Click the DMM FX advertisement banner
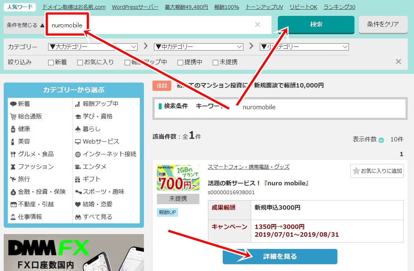 (x=74, y=253)
